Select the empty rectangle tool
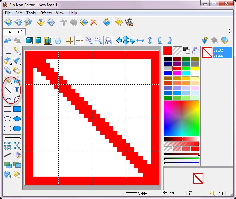Image resolution: width=236 pixels, height=199 pixels. (x=7, y=109)
